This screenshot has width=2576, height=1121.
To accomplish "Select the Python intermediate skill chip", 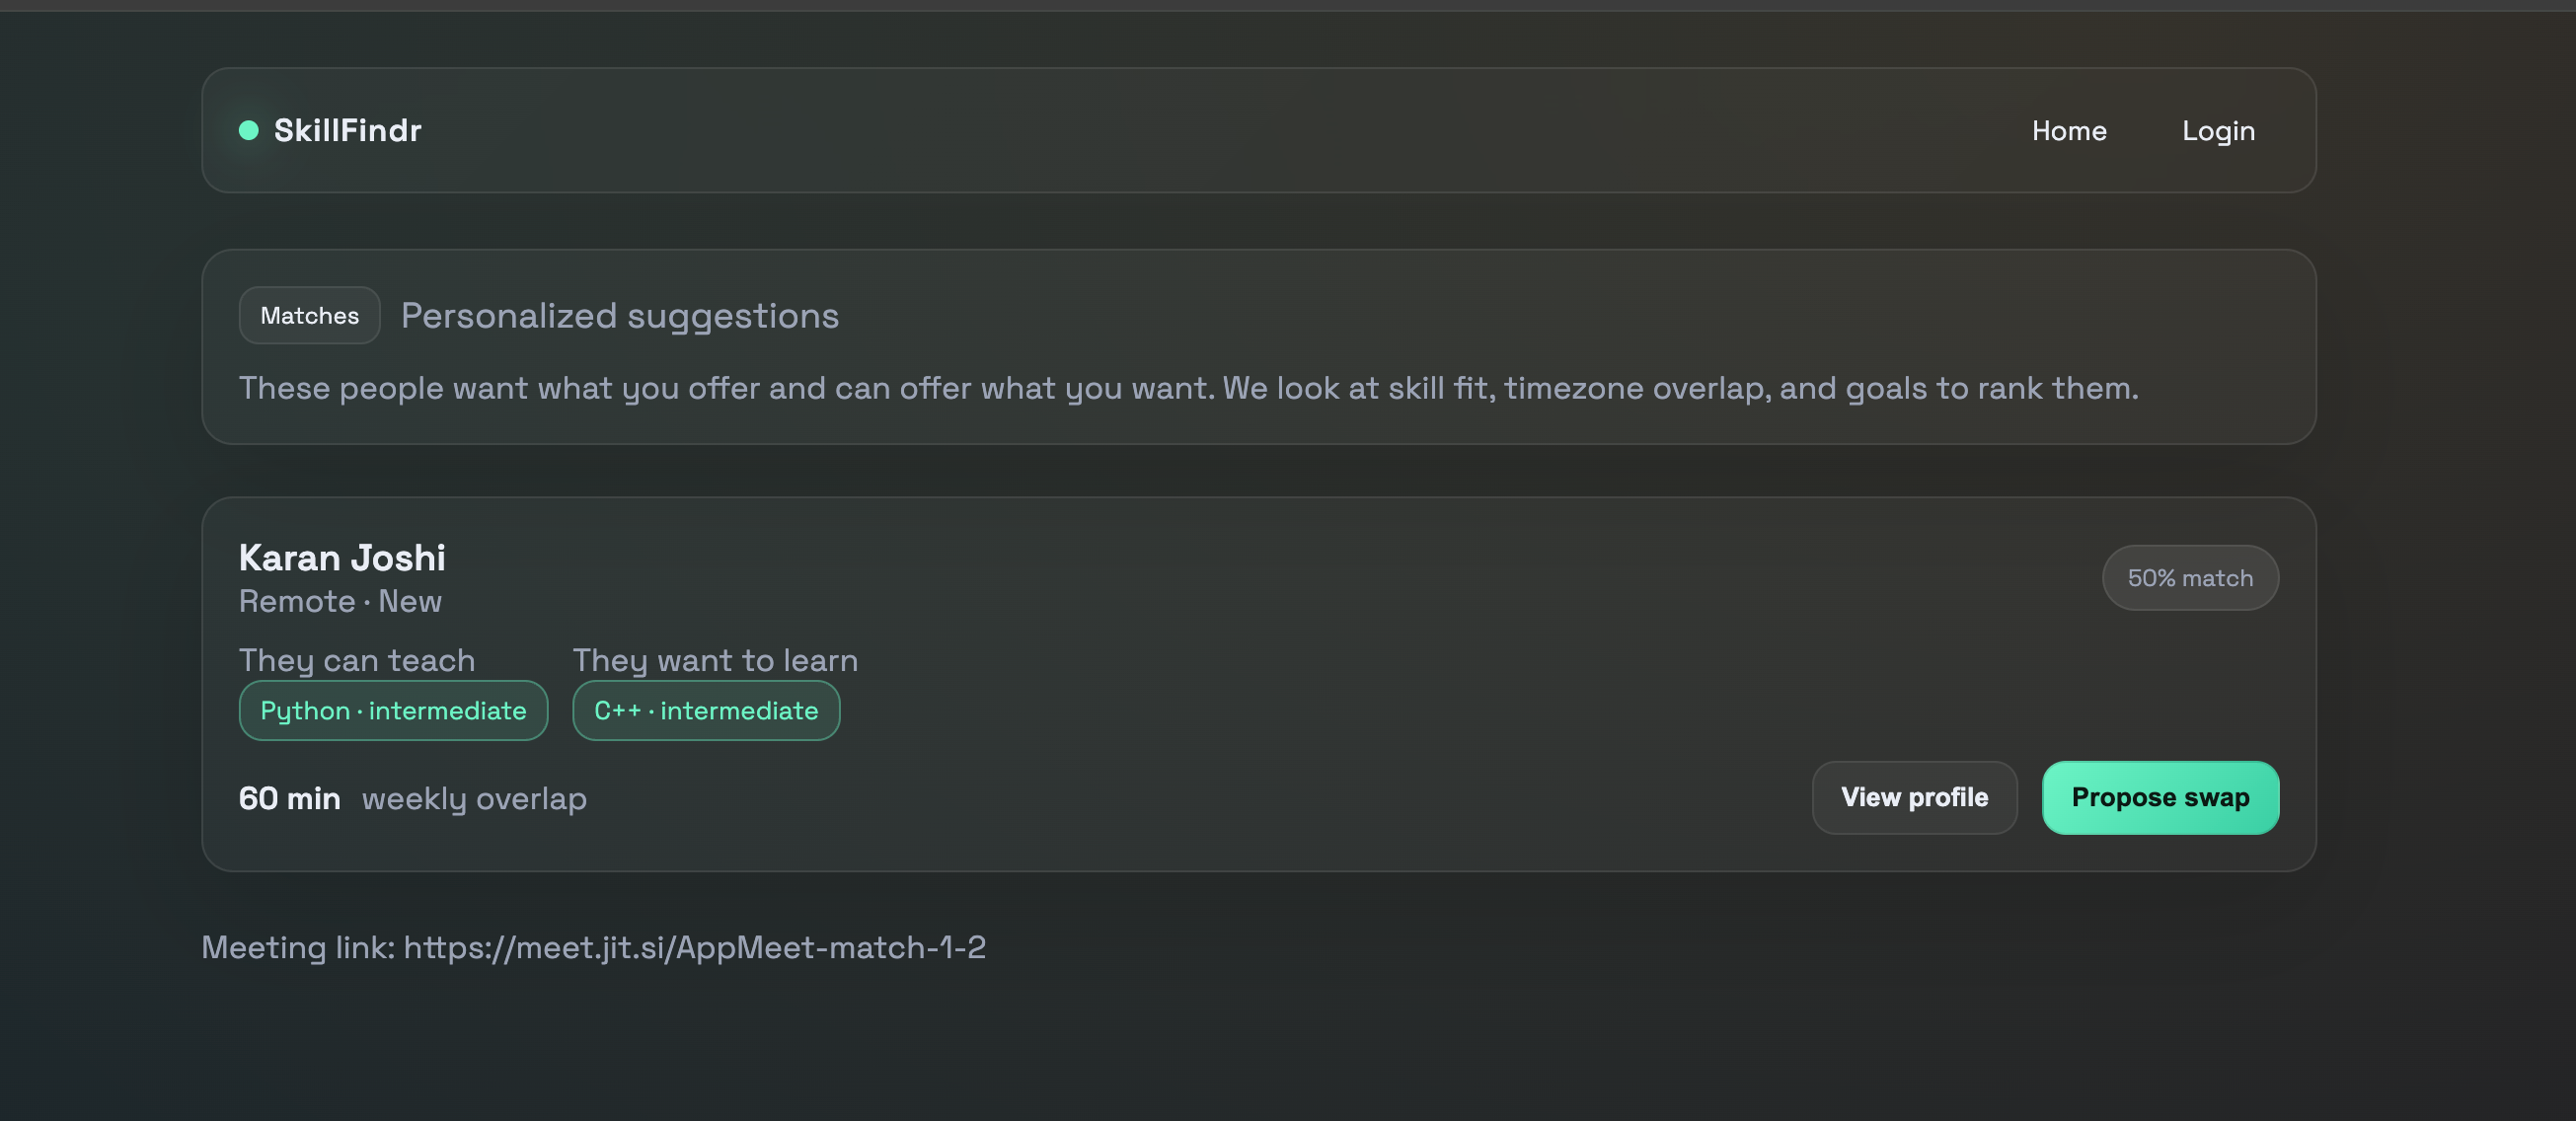I will click(x=393, y=711).
